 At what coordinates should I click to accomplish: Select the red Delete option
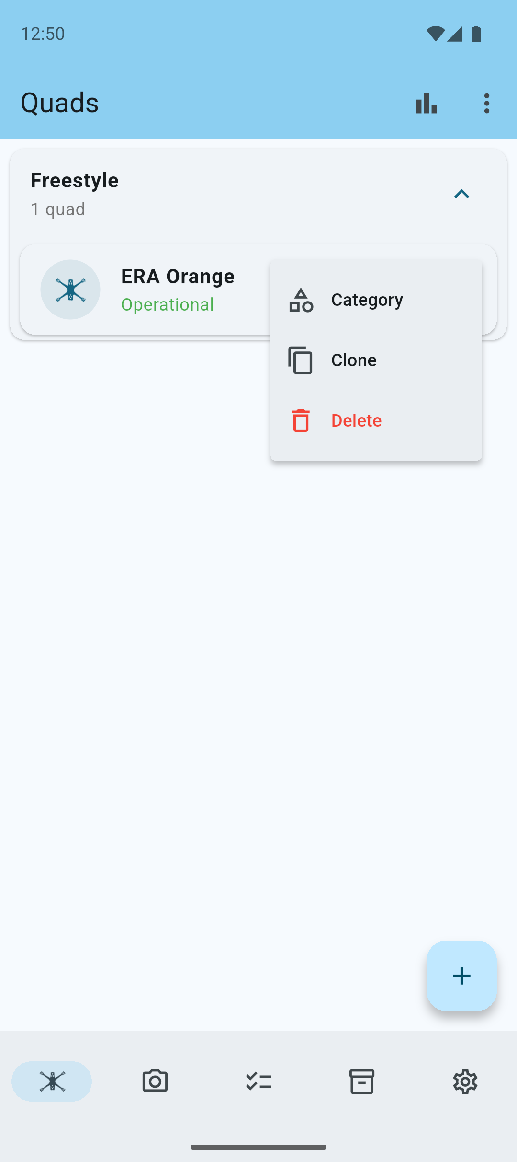pyautogui.click(x=376, y=420)
